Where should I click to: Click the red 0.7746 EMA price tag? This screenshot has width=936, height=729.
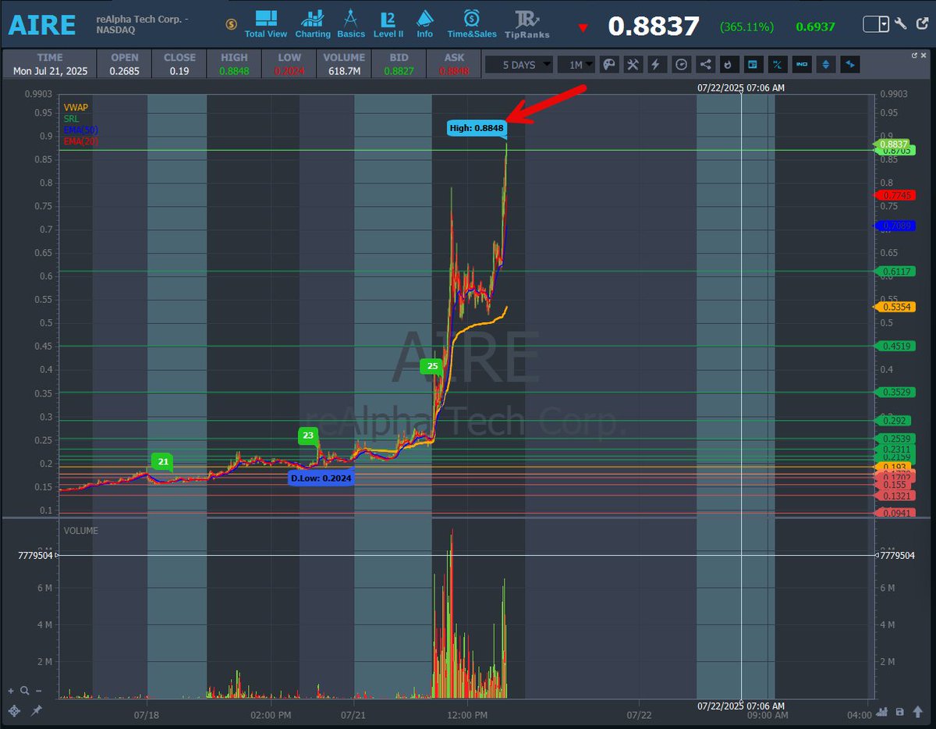(x=894, y=194)
